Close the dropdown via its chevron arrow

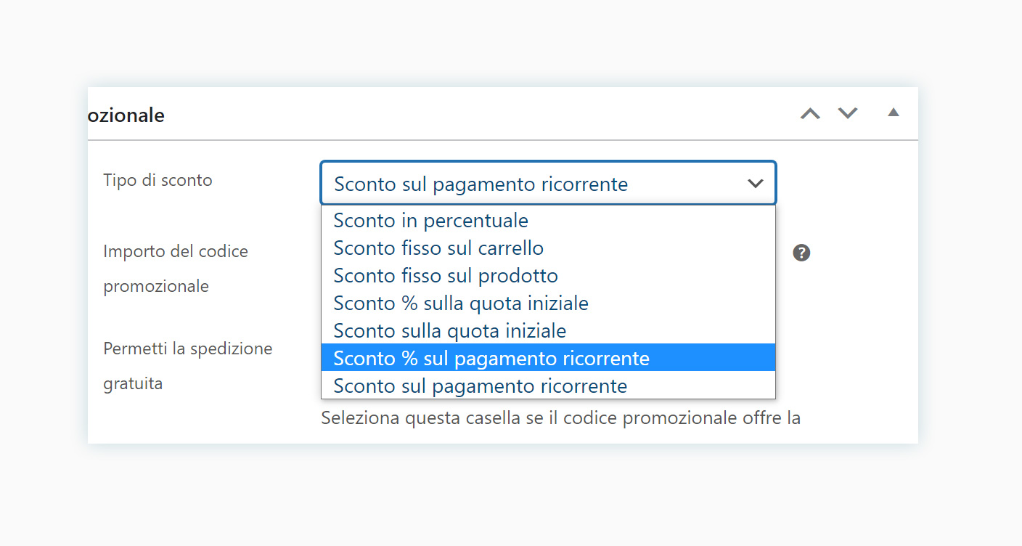(756, 184)
